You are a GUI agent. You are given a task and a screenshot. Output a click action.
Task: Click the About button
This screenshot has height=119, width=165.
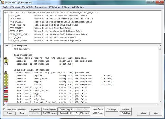coord(143,113)
